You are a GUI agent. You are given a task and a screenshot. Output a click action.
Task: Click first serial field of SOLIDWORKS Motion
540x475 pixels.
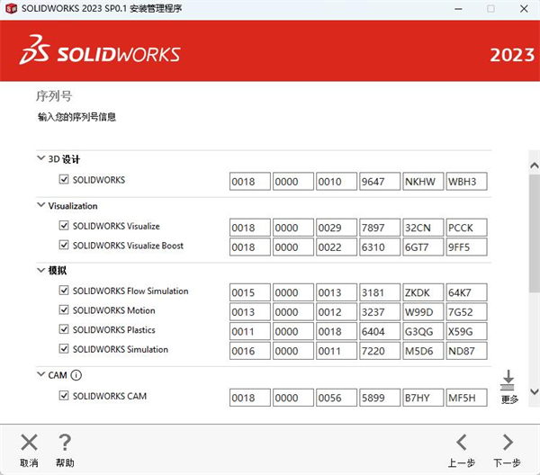click(x=249, y=311)
